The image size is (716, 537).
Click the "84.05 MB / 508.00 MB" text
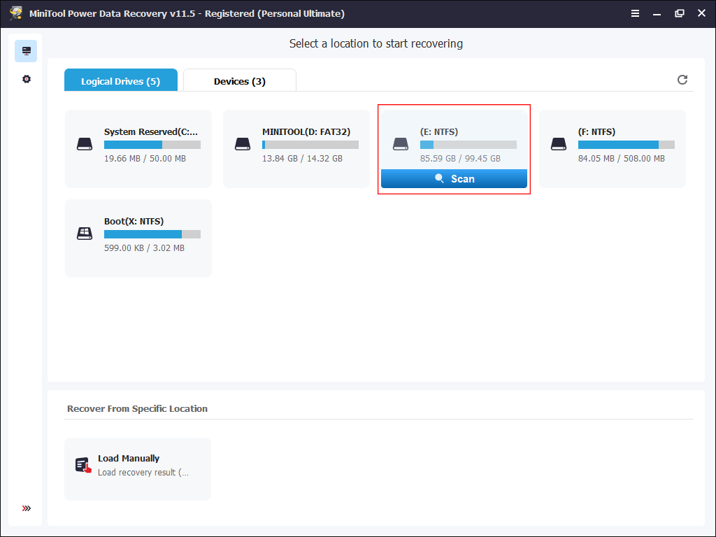tap(622, 159)
